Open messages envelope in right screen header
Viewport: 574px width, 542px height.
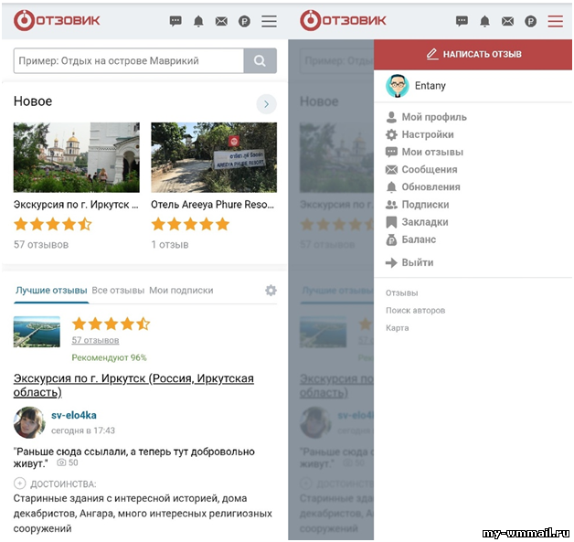(507, 22)
